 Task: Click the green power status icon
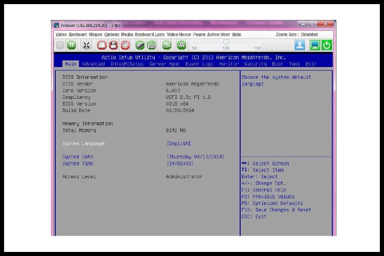coord(327,45)
